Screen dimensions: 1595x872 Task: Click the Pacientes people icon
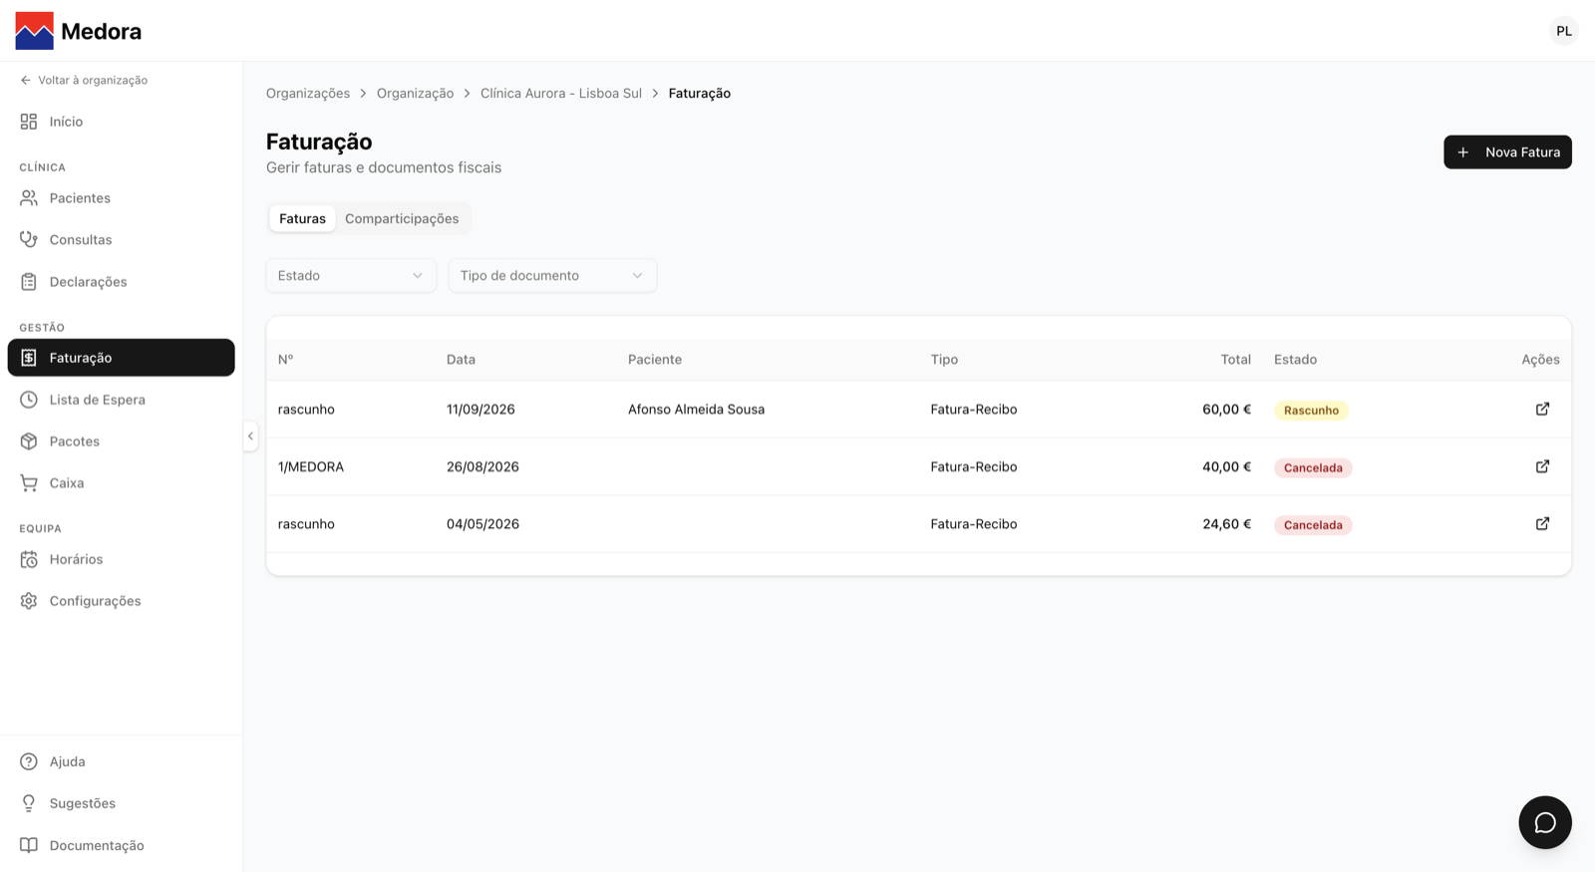(x=29, y=198)
